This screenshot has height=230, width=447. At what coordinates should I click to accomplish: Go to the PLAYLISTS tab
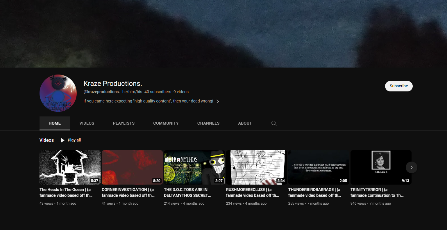[x=124, y=123]
